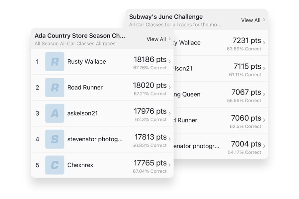Open Rusty Wallace's 'R' avatar icon
The height and width of the screenshot is (199, 299).
point(55,61)
